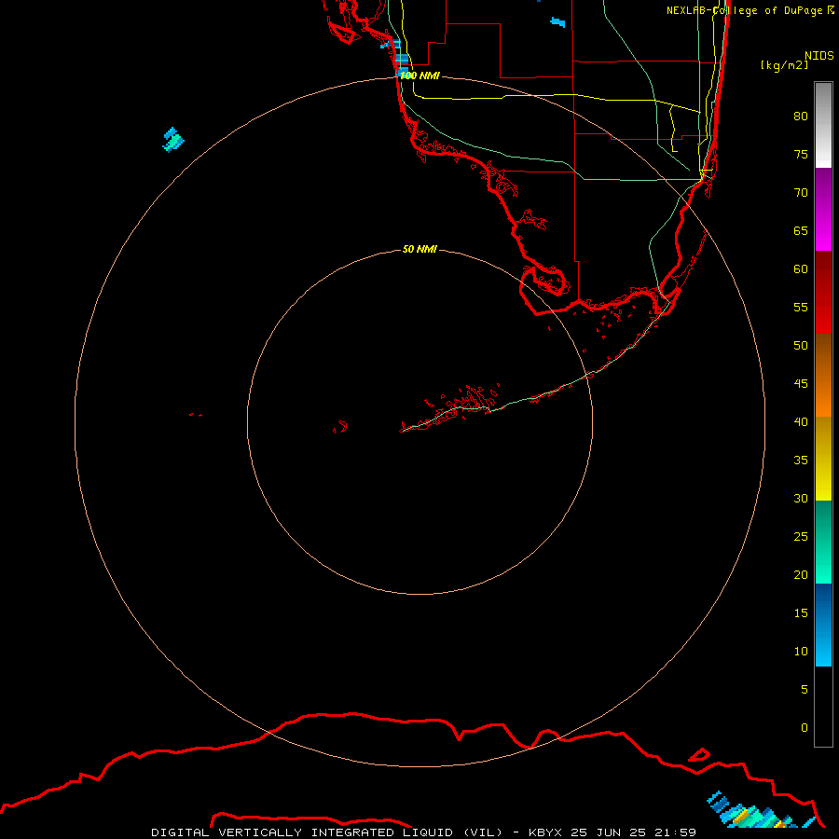Click the scale value 15
The image size is (839, 839).
click(801, 613)
